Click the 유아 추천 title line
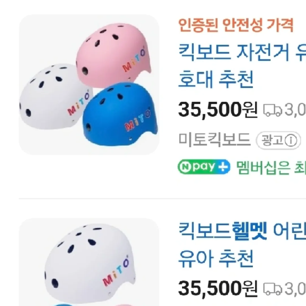The height and width of the screenshot is (306, 306). point(215,259)
